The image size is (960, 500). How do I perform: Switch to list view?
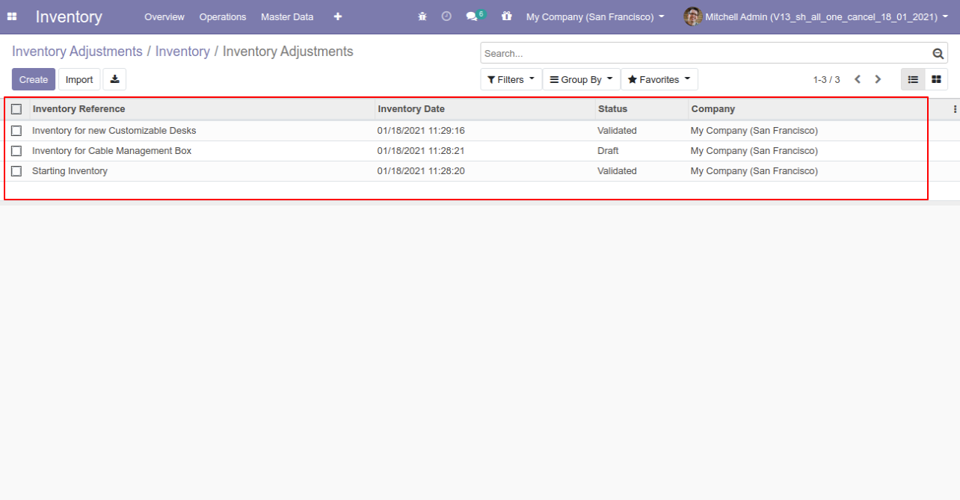[913, 79]
